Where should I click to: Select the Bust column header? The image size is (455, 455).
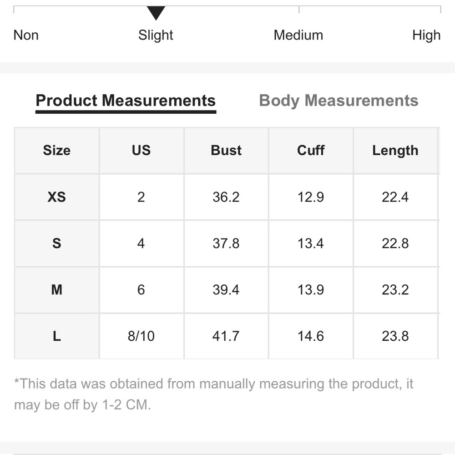(x=226, y=151)
